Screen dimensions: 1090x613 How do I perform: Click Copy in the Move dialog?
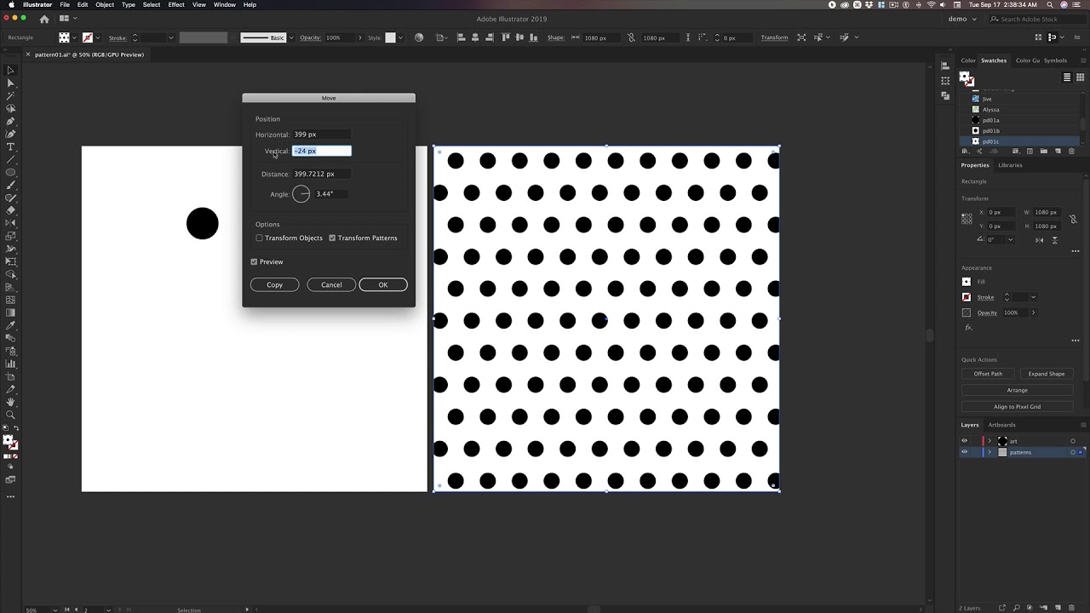[x=274, y=284]
